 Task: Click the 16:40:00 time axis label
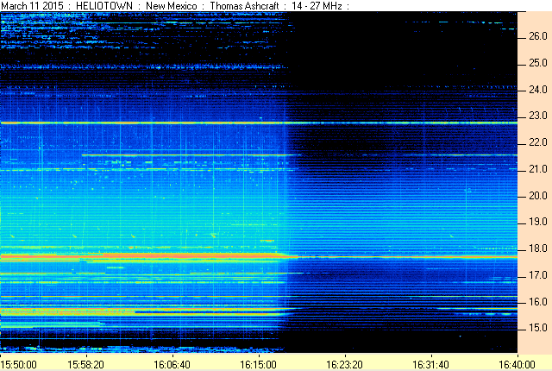[x=517, y=364]
